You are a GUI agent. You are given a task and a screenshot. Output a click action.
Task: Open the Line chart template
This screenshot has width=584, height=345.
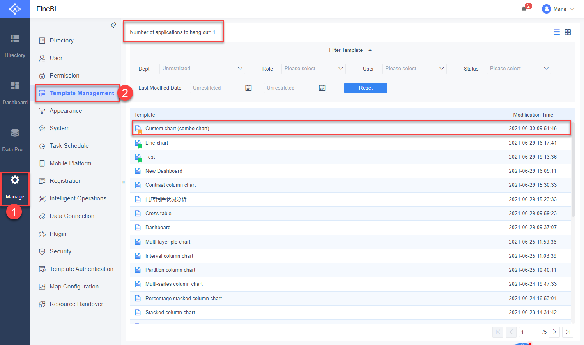(x=157, y=143)
